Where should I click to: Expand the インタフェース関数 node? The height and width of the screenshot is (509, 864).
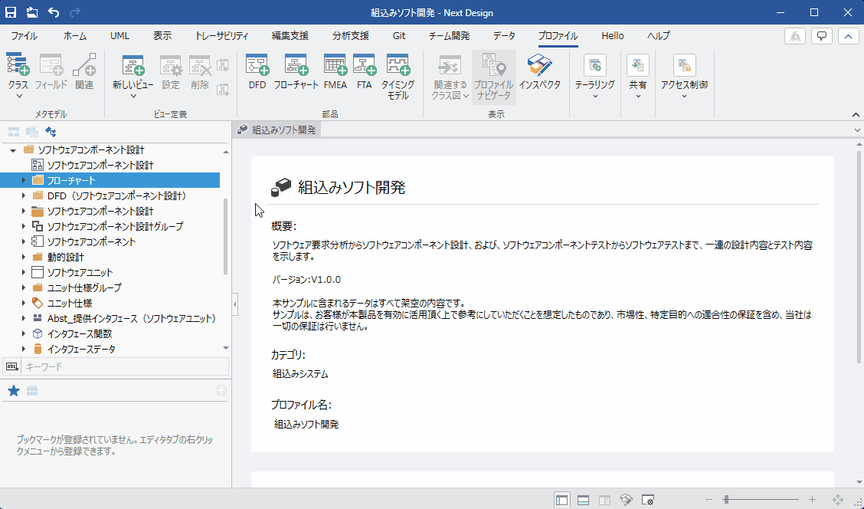pyautogui.click(x=23, y=333)
